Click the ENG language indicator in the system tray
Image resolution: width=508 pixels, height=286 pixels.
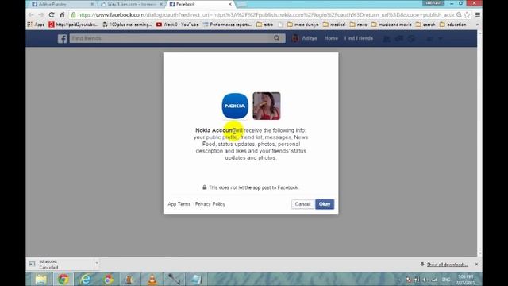446,280
